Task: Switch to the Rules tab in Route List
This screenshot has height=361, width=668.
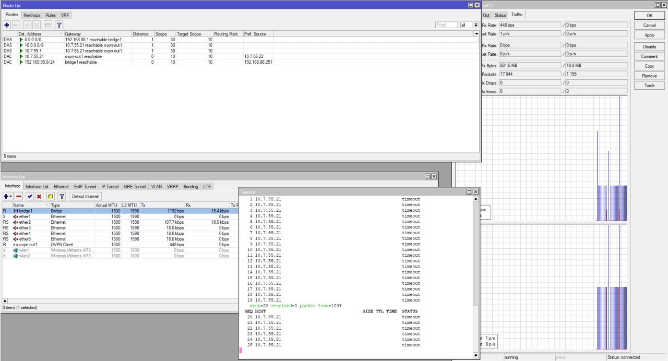Action: [51, 15]
